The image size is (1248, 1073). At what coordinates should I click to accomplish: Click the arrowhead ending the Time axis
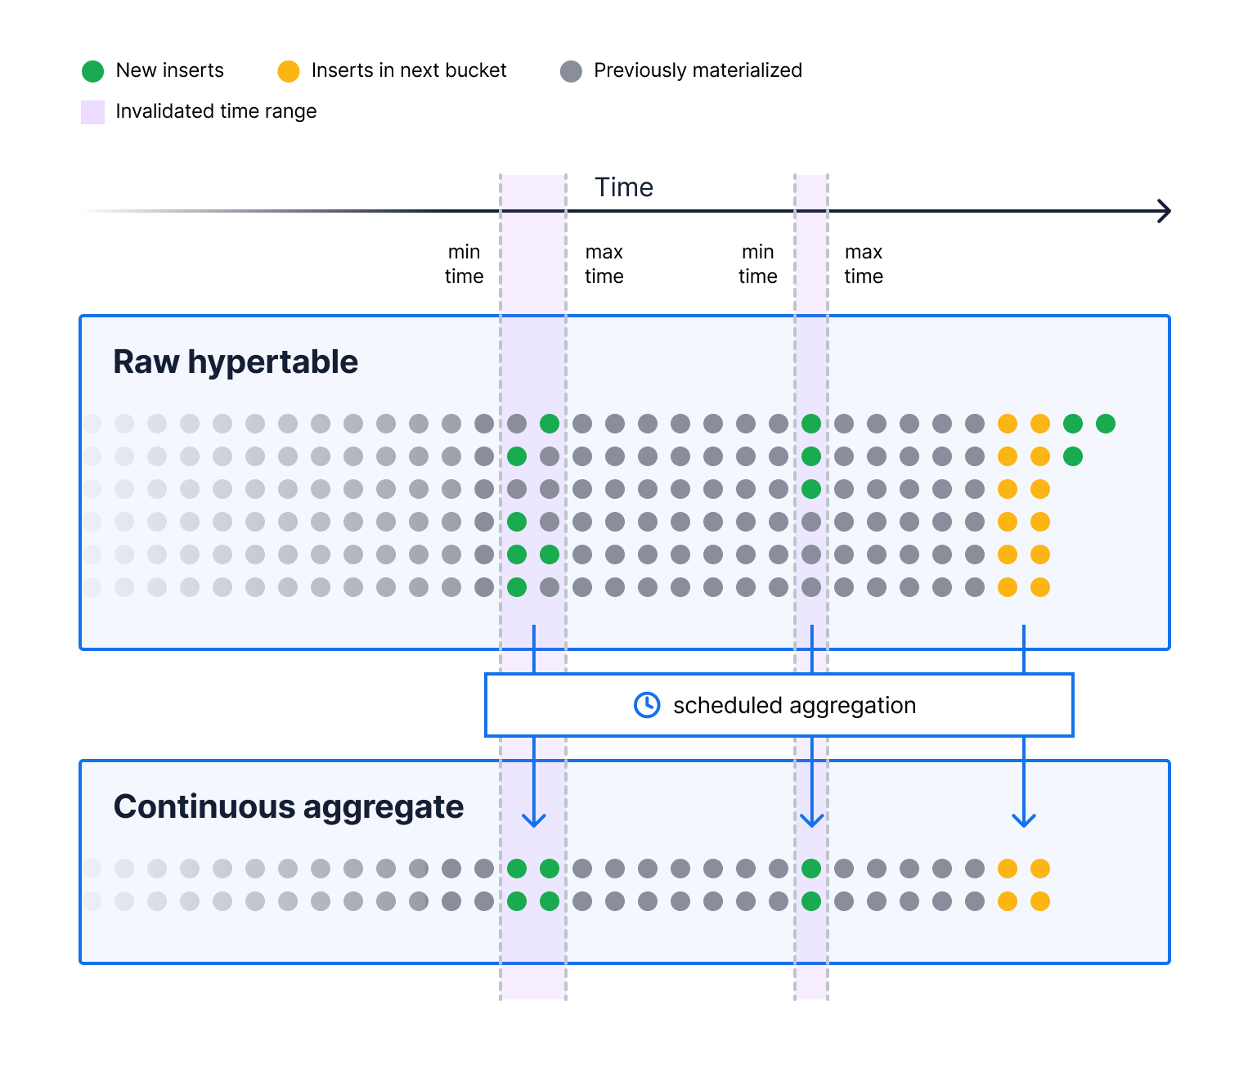tap(1165, 211)
